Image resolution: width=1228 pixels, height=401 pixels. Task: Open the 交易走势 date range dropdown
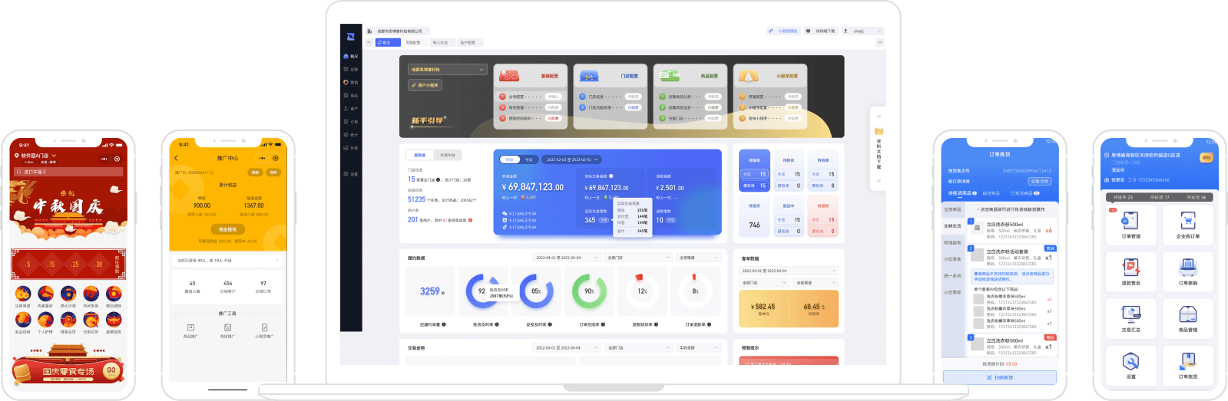[566, 347]
